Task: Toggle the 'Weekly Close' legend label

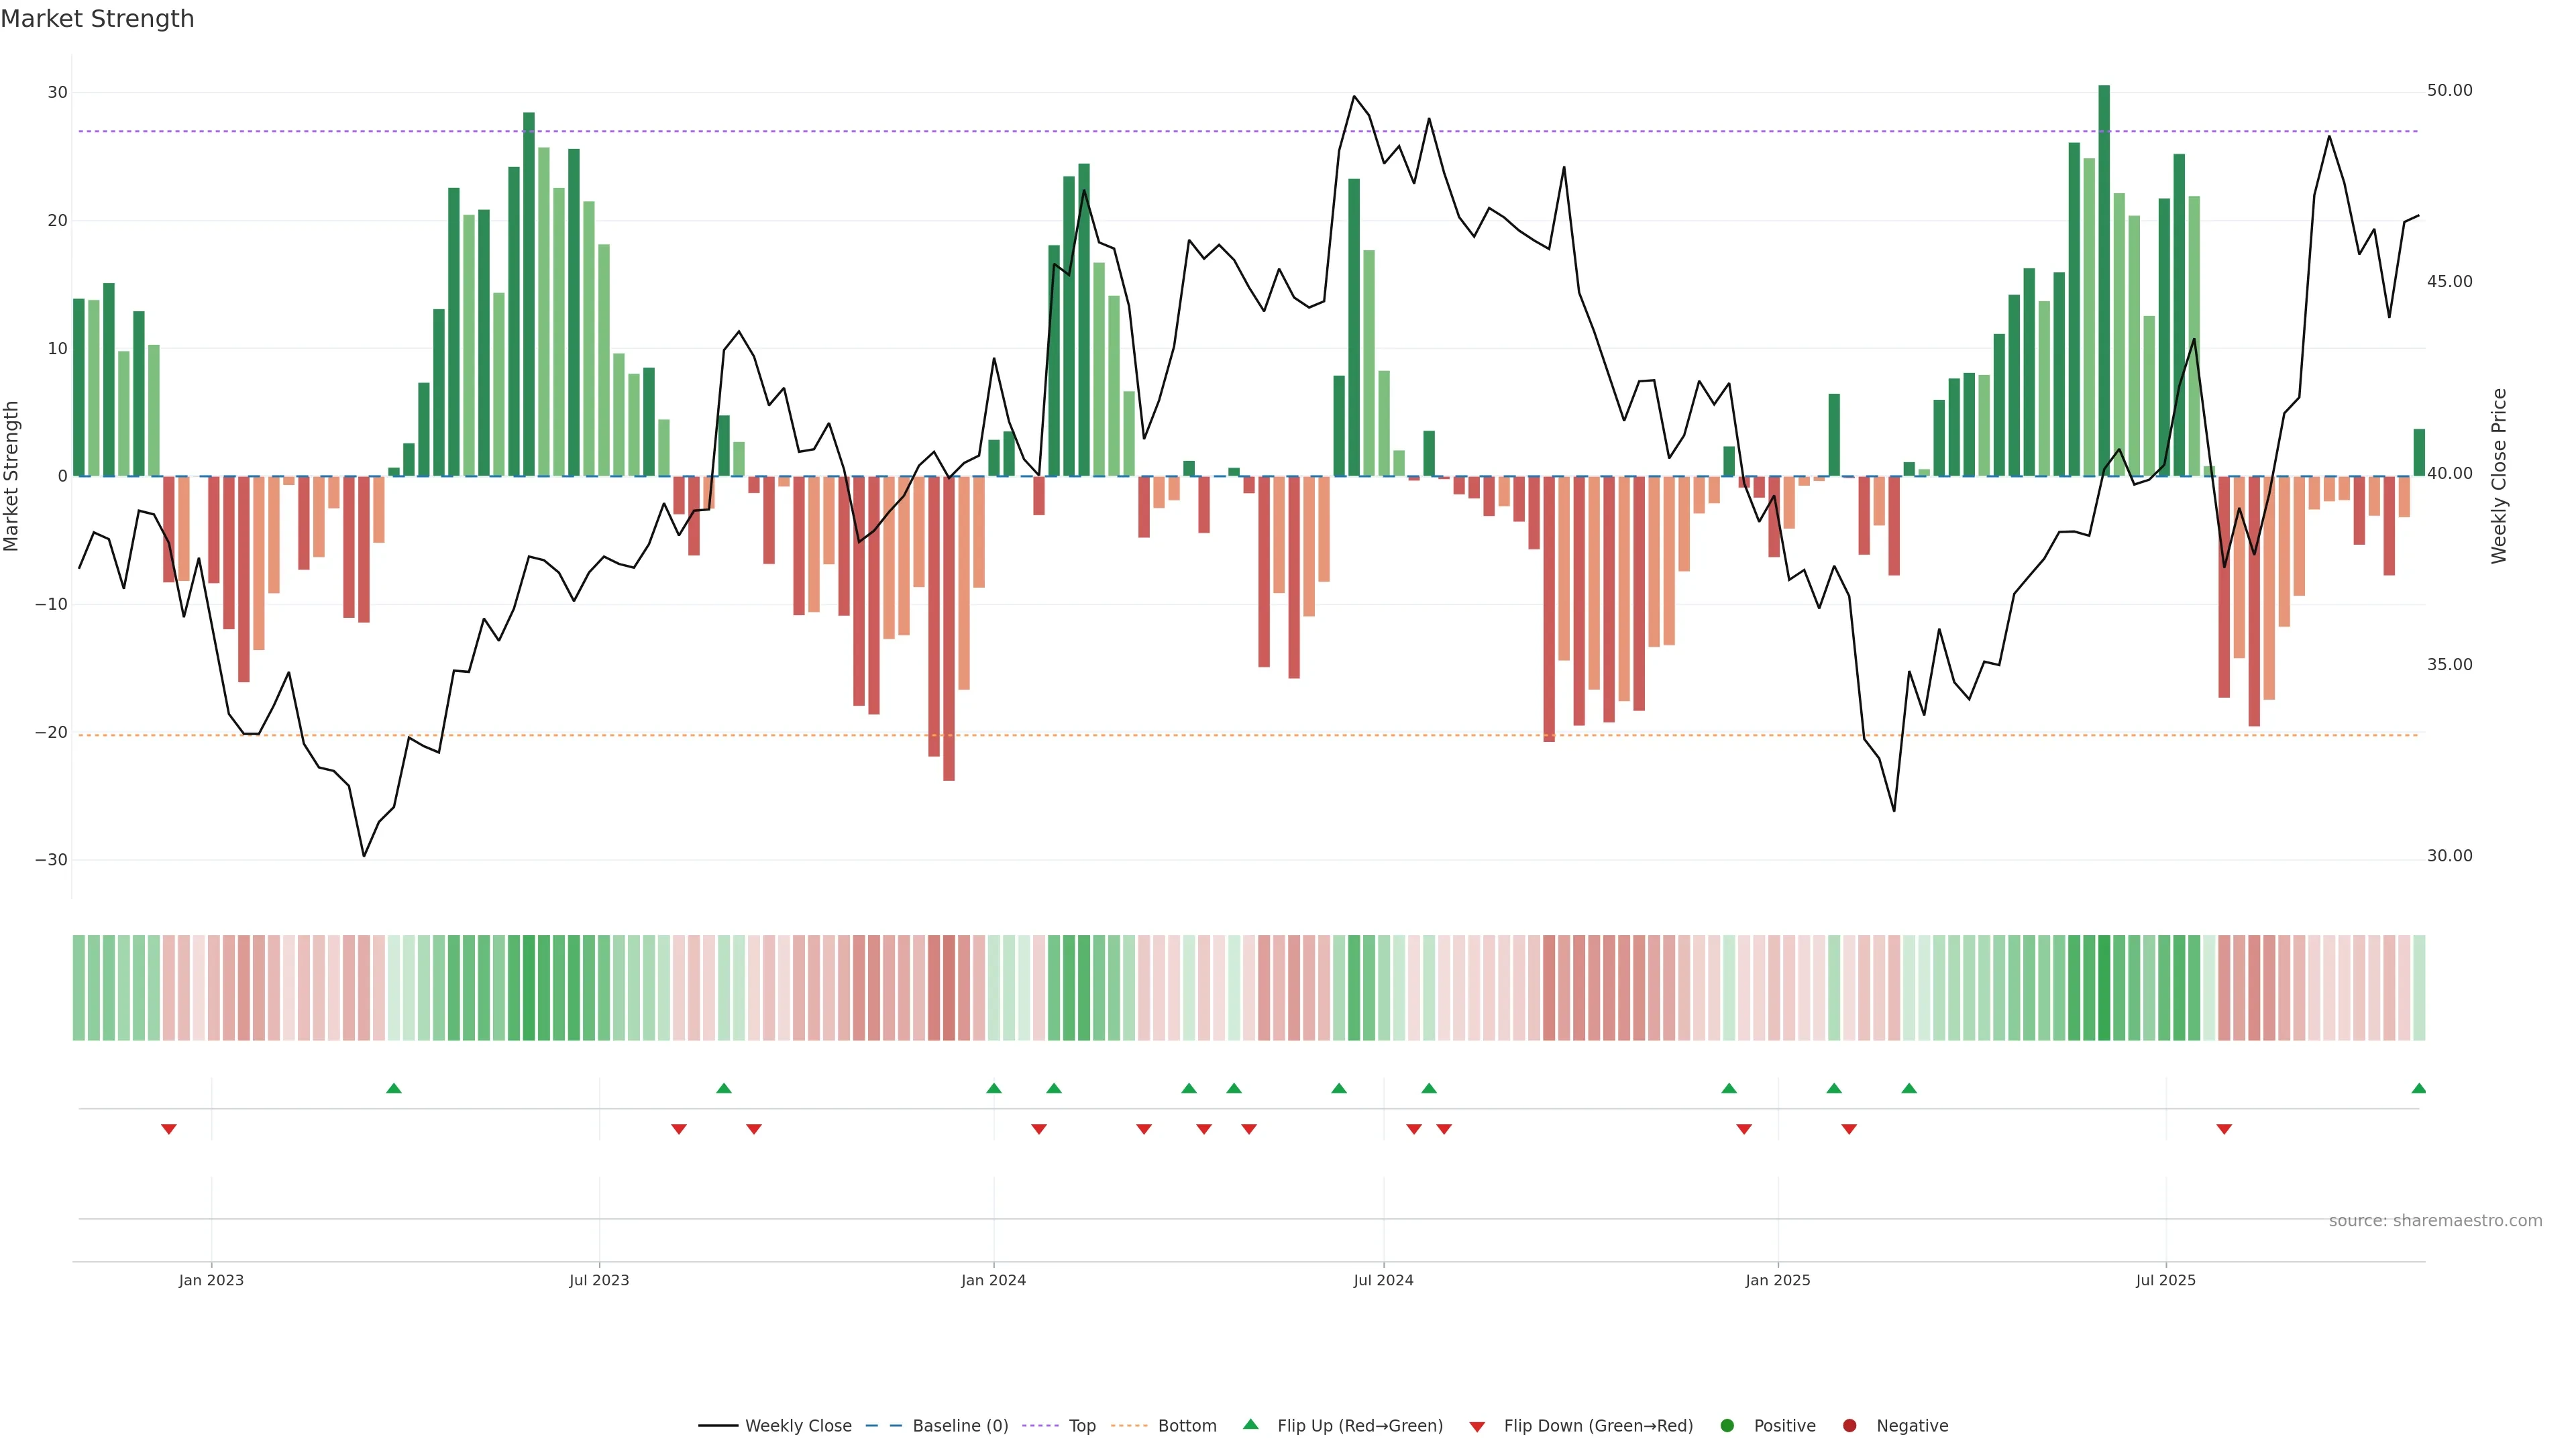Action: pos(798,1425)
